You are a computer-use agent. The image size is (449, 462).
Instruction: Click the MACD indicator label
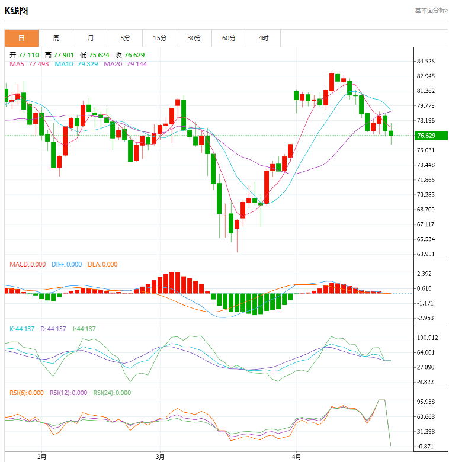[x=27, y=265]
